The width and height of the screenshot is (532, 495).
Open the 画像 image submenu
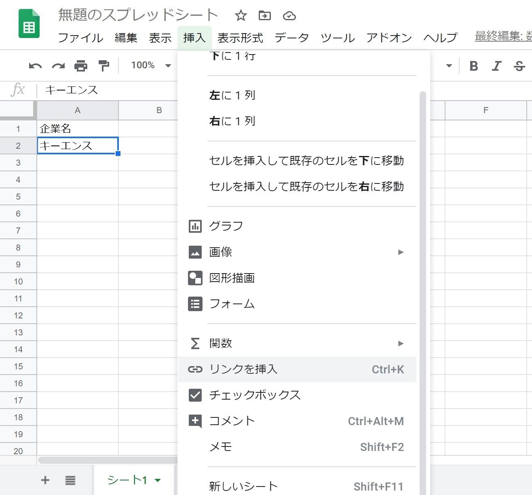coord(297,252)
